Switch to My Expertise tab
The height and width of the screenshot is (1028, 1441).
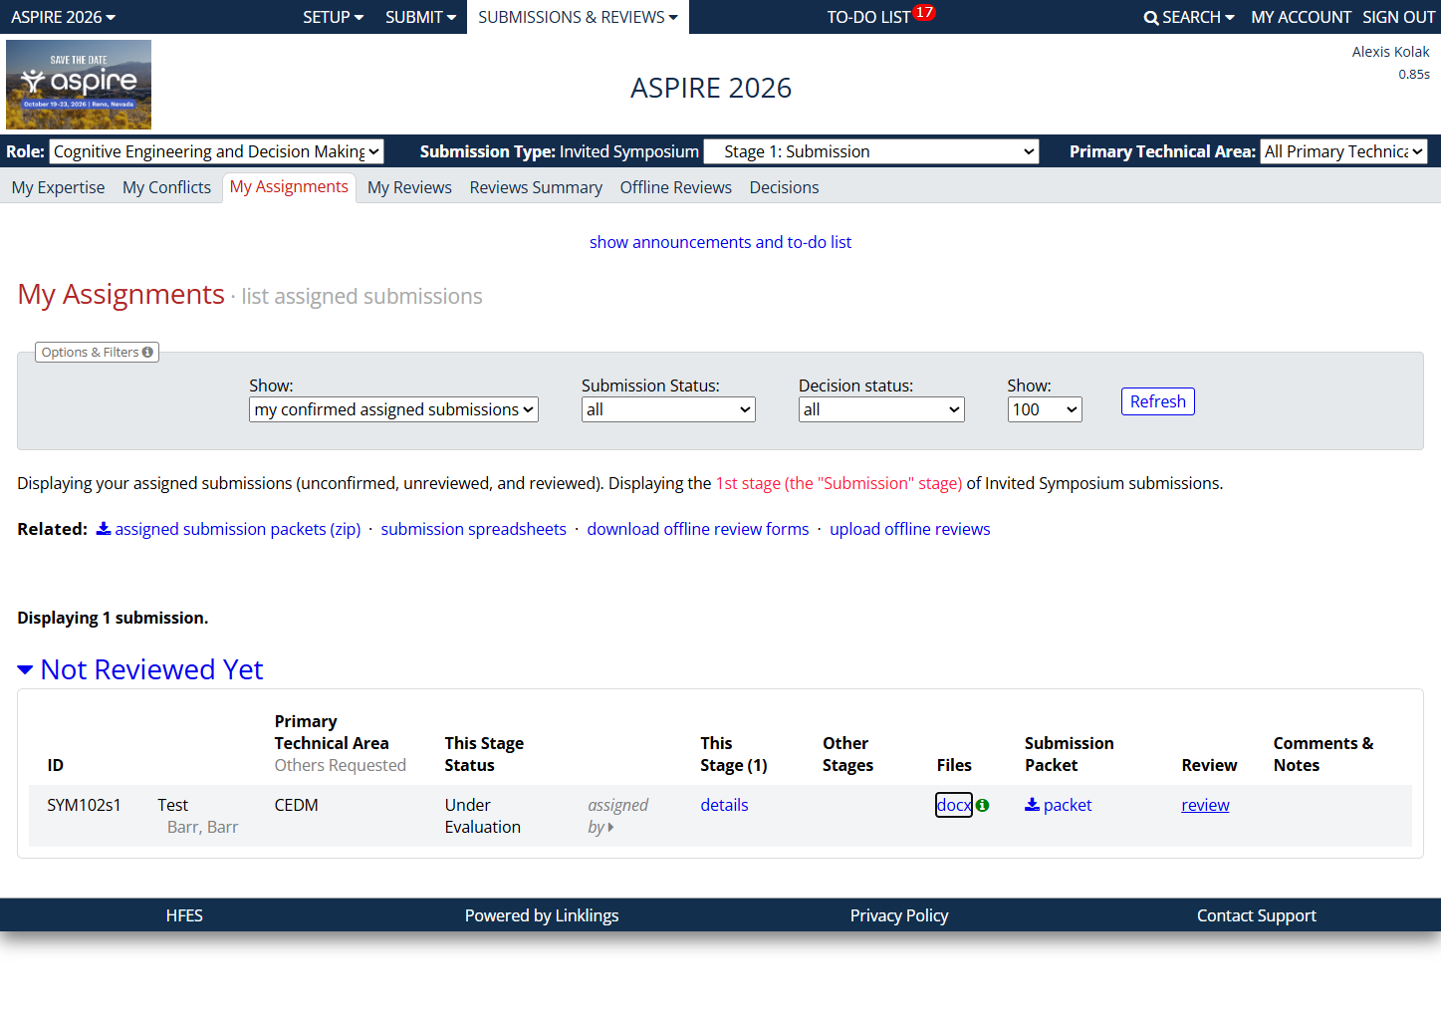tap(58, 187)
